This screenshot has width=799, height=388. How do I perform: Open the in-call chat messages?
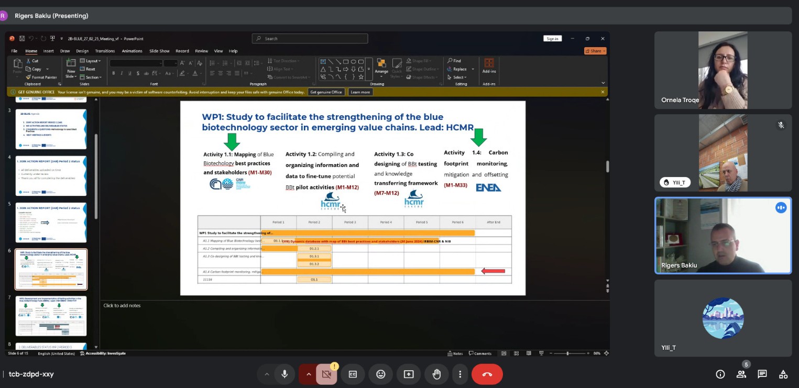coord(762,374)
